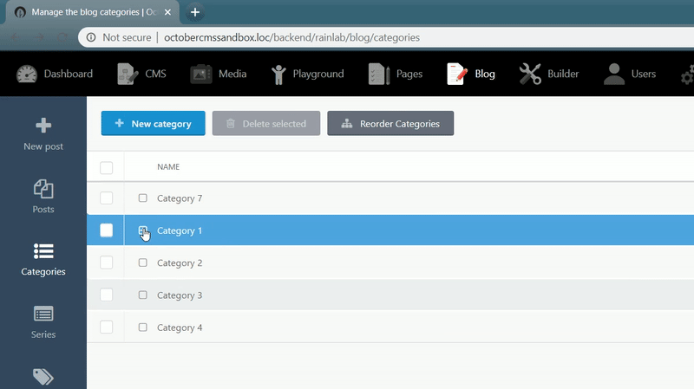Open the Blog notepad icon
Image resolution: width=694 pixels, height=389 pixels.
click(x=457, y=74)
